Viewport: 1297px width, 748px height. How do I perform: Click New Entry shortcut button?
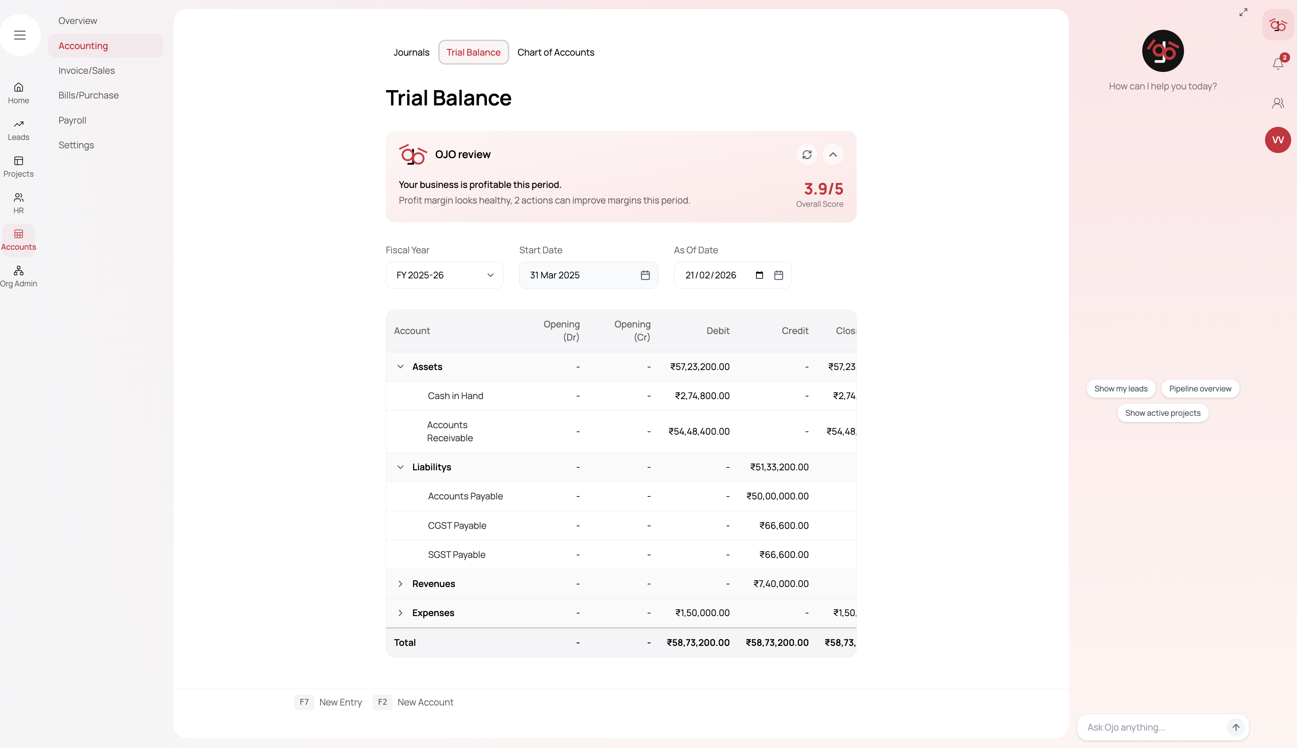[340, 702]
